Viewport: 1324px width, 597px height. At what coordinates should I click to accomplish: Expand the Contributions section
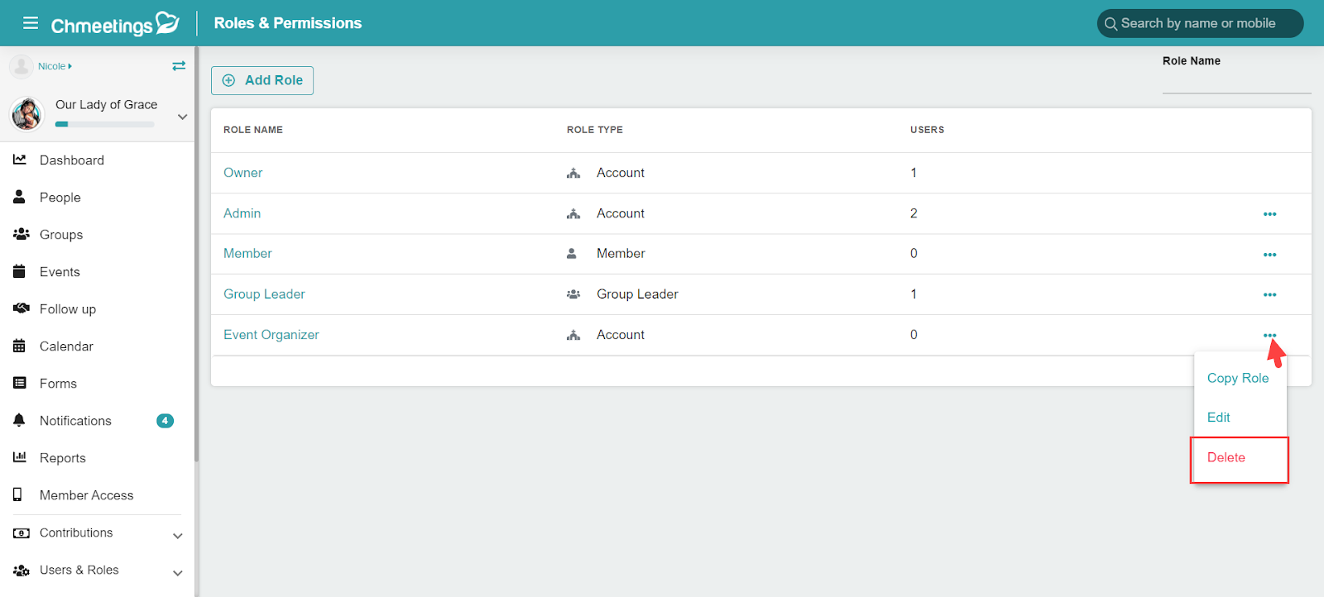tap(177, 536)
